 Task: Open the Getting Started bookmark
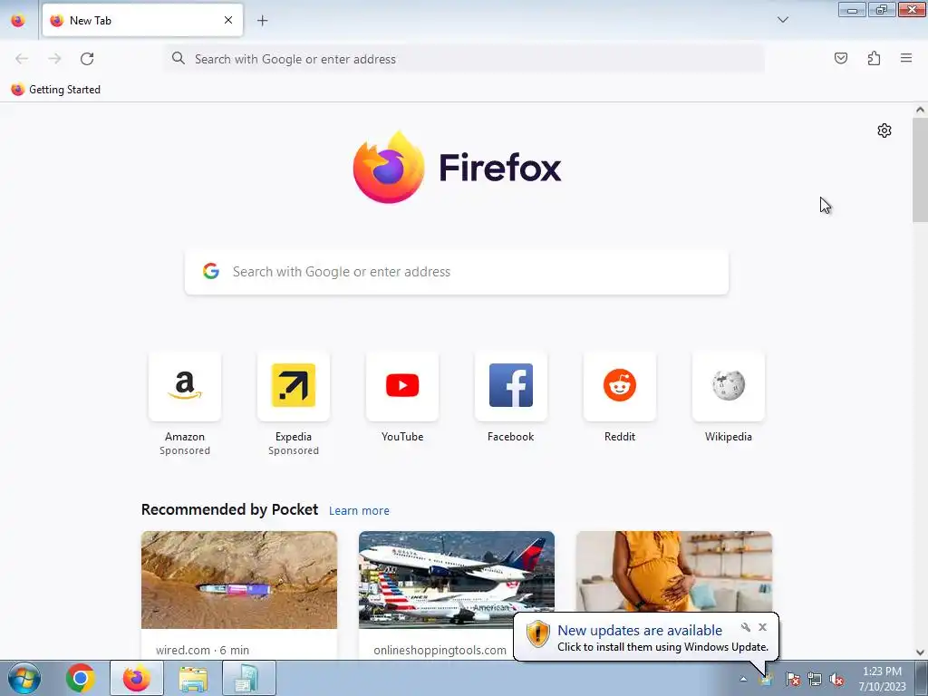pyautogui.click(x=56, y=90)
